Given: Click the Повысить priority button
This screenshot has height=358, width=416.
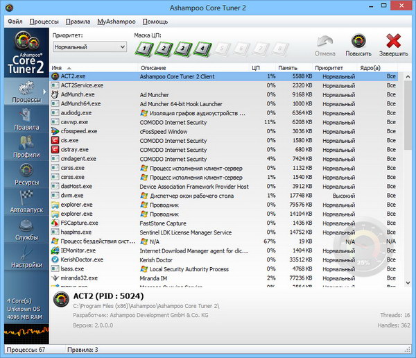Looking at the screenshot, I should coord(358,45).
